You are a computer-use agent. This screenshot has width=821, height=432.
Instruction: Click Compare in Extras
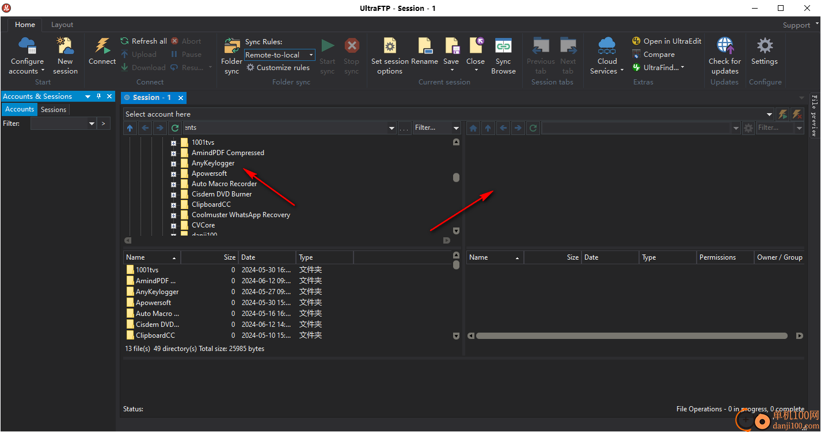653,55
